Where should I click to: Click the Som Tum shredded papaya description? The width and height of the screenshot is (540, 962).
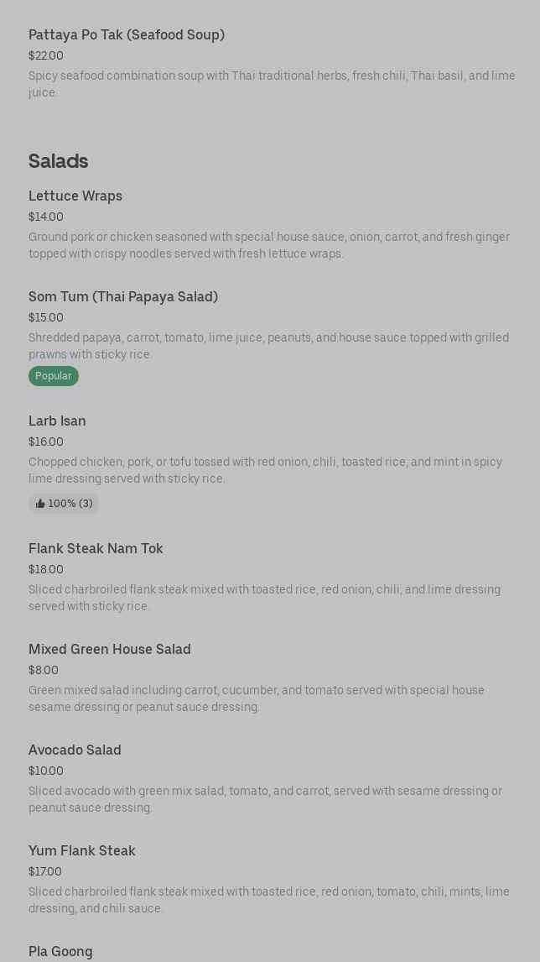pos(268,346)
